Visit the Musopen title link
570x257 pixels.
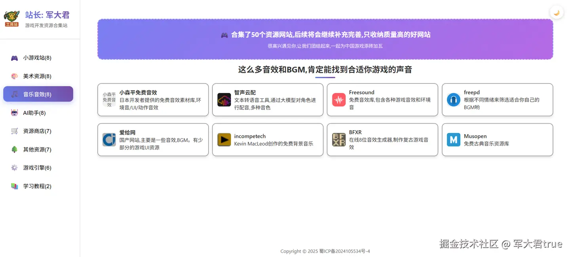[x=475, y=136]
